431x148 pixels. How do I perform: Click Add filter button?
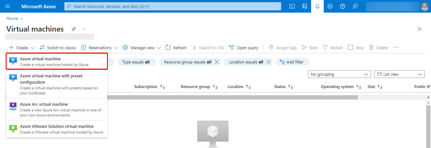[292, 62]
